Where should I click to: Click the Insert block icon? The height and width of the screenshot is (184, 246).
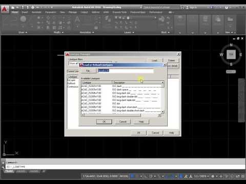tap(161, 19)
